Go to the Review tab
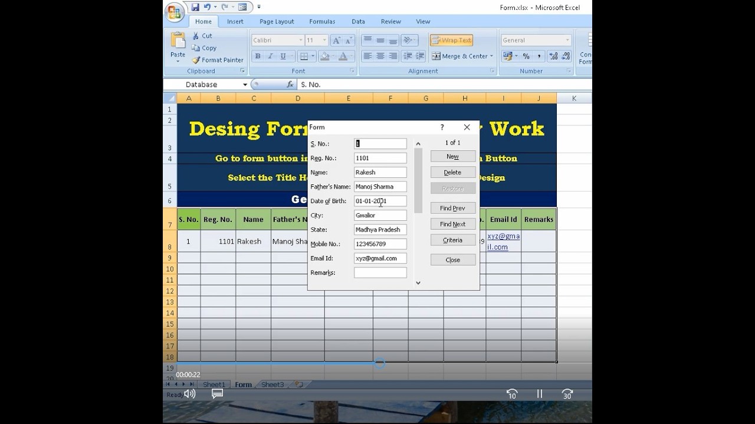Screen dimensions: 755x424 [x=390, y=22]
